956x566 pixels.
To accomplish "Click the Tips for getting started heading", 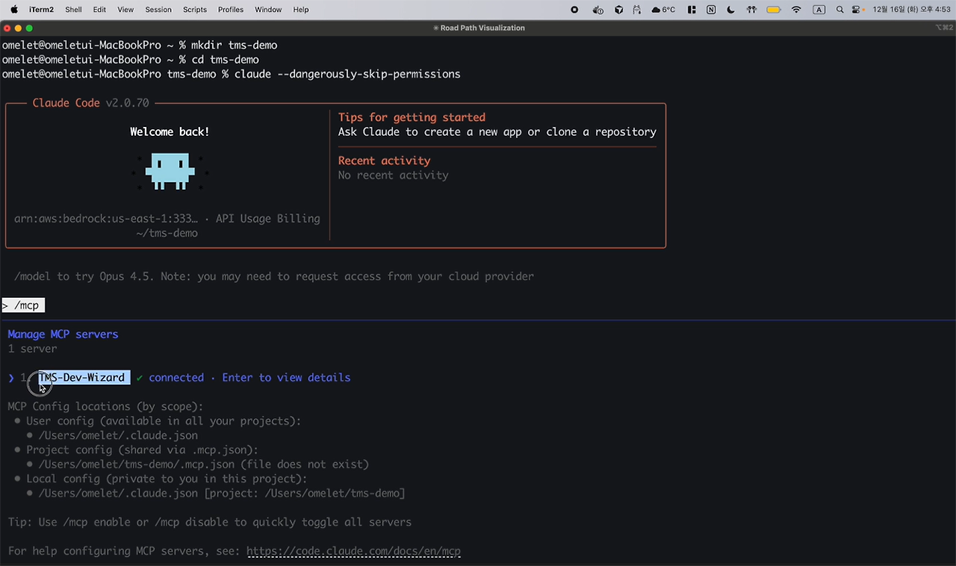I will (412, 117).
